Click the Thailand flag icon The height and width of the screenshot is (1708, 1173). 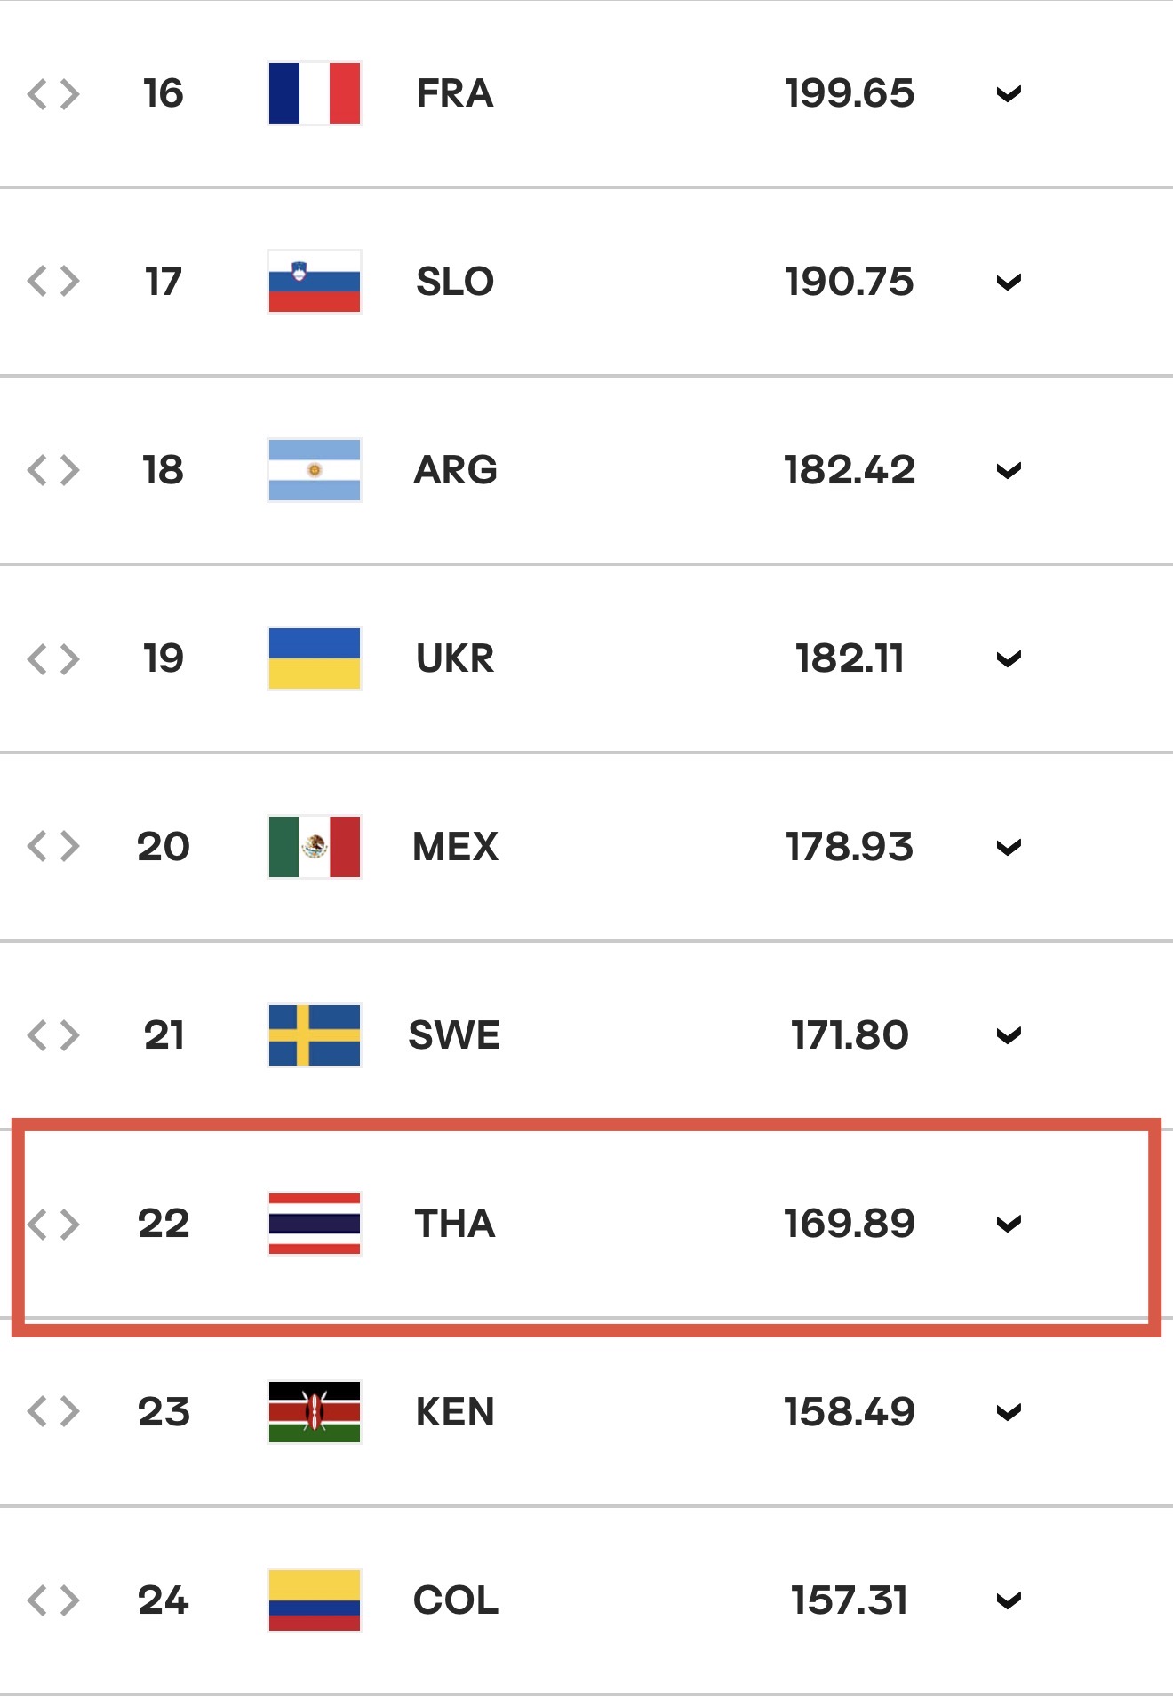pyautogui.click(x=315, y=1224)
